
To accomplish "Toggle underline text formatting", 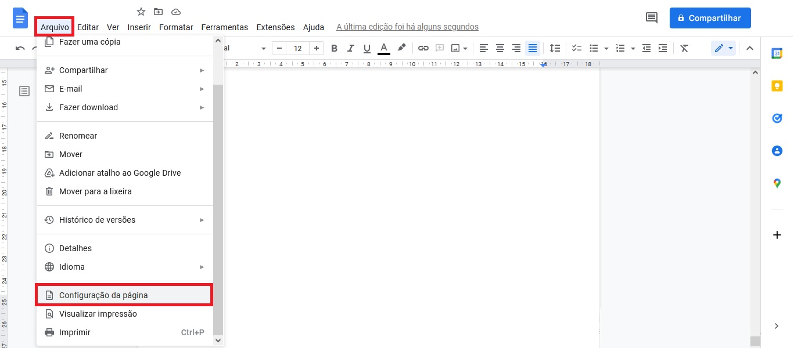I will pyautogui.click(x=367, y=48).
